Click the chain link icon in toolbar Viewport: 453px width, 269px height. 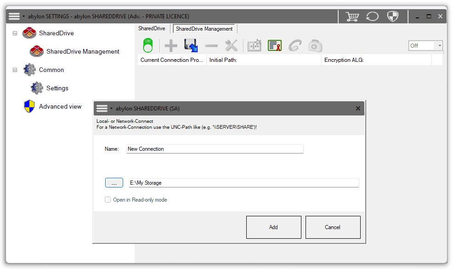point(295,45)
